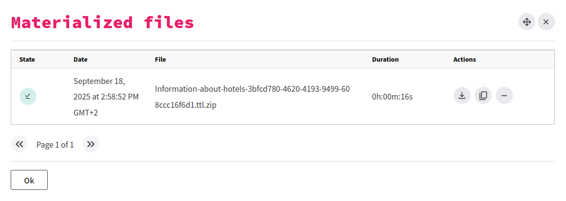Click the Actions column header
The height and width of the screenshot is (201, 566).
point(464,60)
